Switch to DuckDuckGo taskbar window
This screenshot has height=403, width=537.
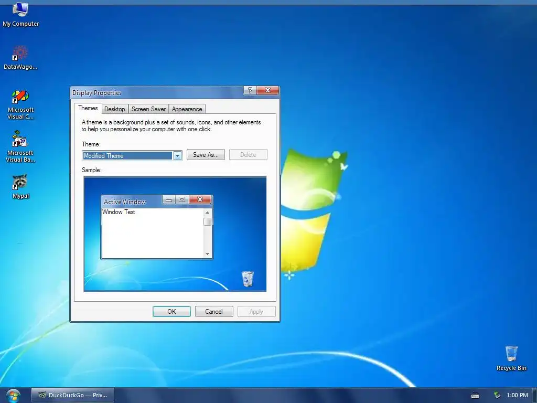coord(72,395)
